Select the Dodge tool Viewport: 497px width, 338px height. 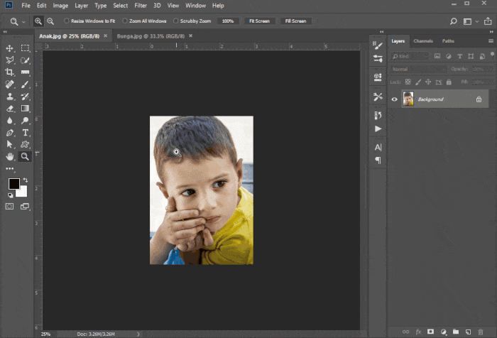pyautogui.click(x=25, y=121)
